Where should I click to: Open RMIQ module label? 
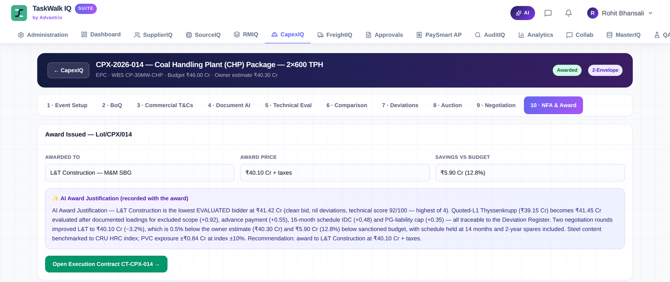[250, 34]
